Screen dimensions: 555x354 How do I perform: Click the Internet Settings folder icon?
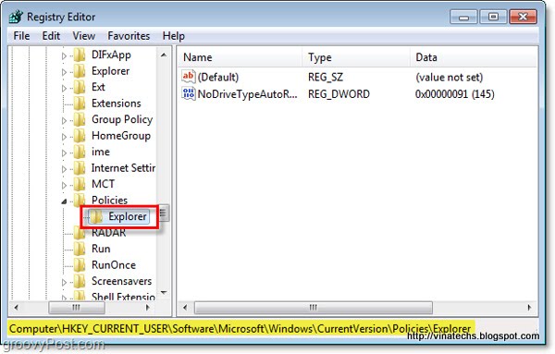pos(80,168)
